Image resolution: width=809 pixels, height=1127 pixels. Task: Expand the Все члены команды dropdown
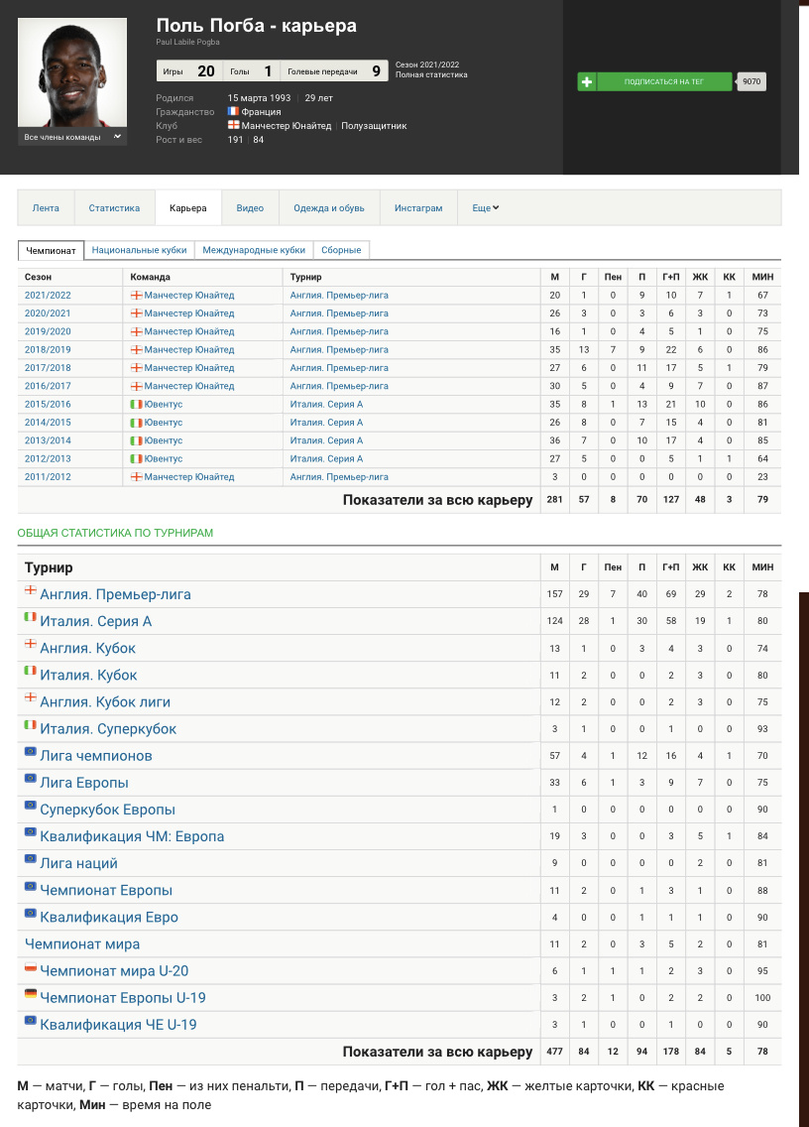pyautogui.click(x=71, y=137)
